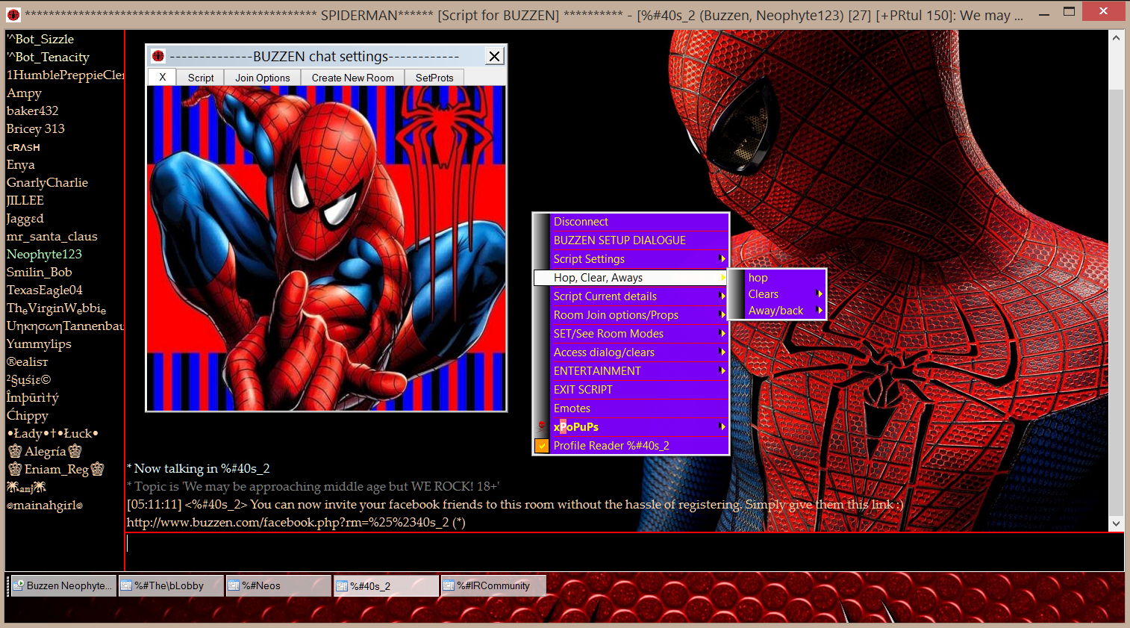
Task: Expand the ENTERTAINMENT submenu arrow
Action: [722, 370]
